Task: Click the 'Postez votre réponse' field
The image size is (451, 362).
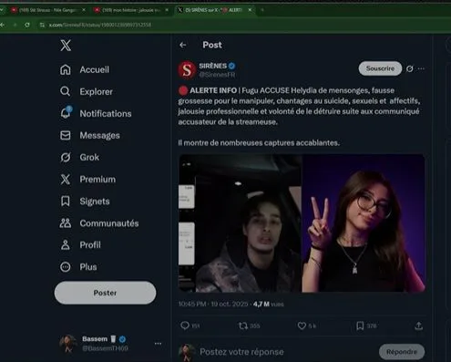Action: pyautogui.click(x=241, y=352)
